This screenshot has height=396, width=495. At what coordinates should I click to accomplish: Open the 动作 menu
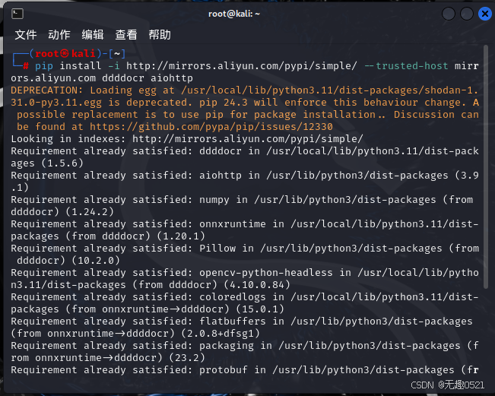(x=59, y=35)
